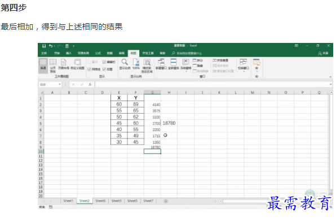
Task: Open the Undo history dropdown arrow
Action: (55, 46)
